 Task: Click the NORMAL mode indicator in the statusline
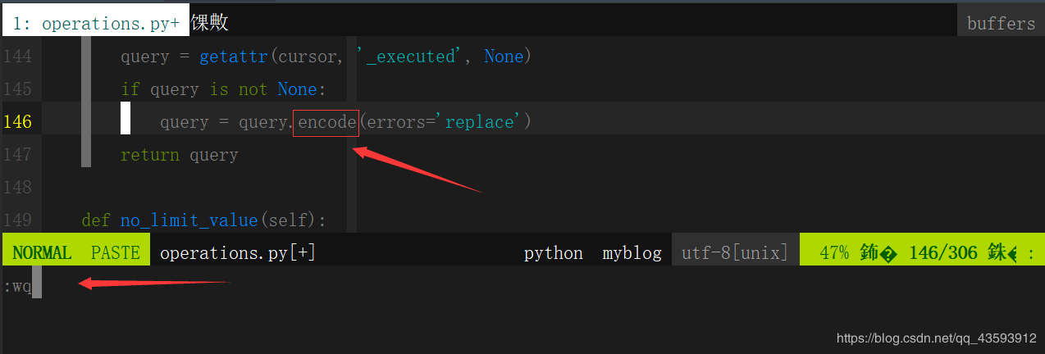click(x=42, y=252)
